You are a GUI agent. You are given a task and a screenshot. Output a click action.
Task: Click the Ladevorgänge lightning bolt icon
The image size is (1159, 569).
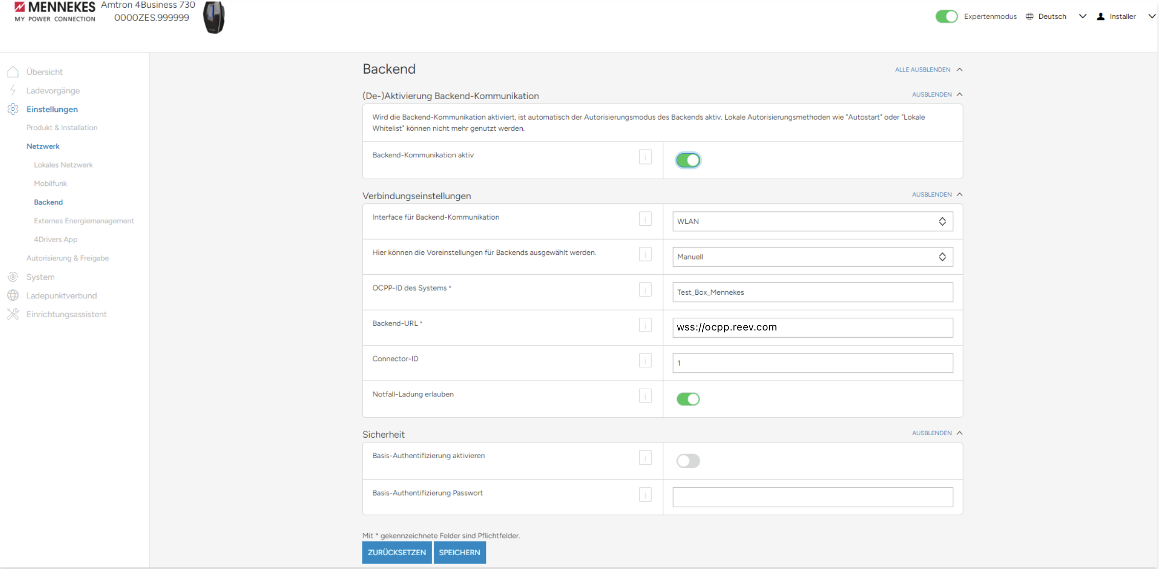[13, 90]
